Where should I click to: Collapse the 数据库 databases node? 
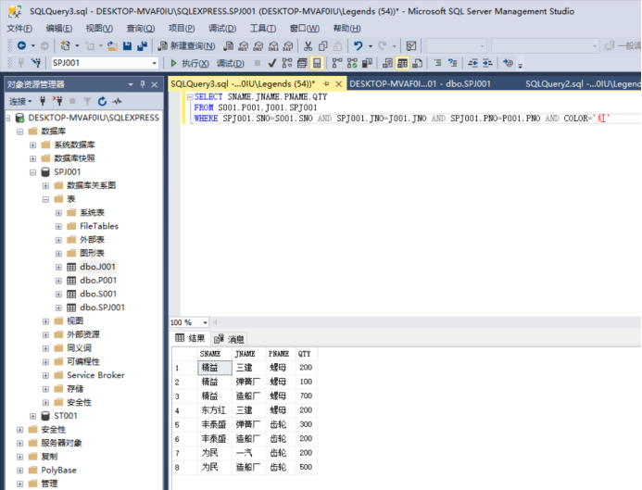(x=19, y=132)
